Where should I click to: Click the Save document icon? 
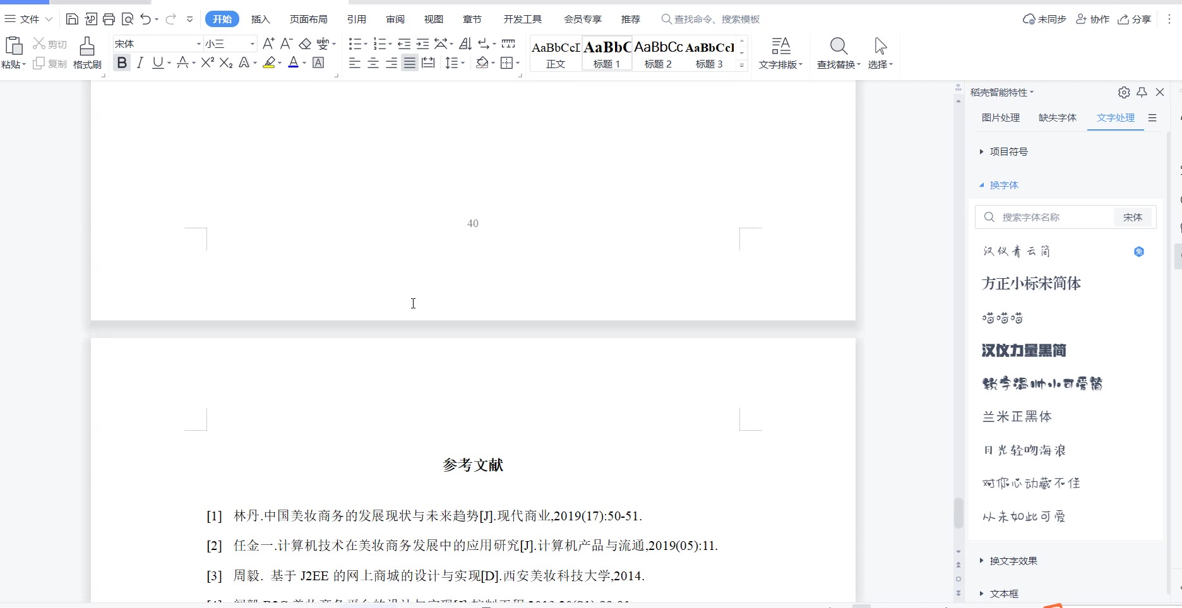point(72,20)
